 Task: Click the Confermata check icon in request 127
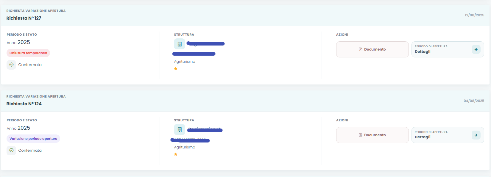pos(11,65)
